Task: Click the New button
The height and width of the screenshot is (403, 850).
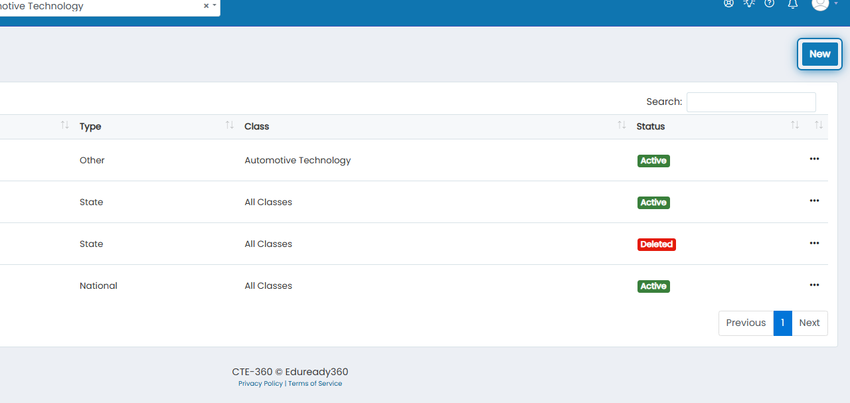Action: (819, 54)
